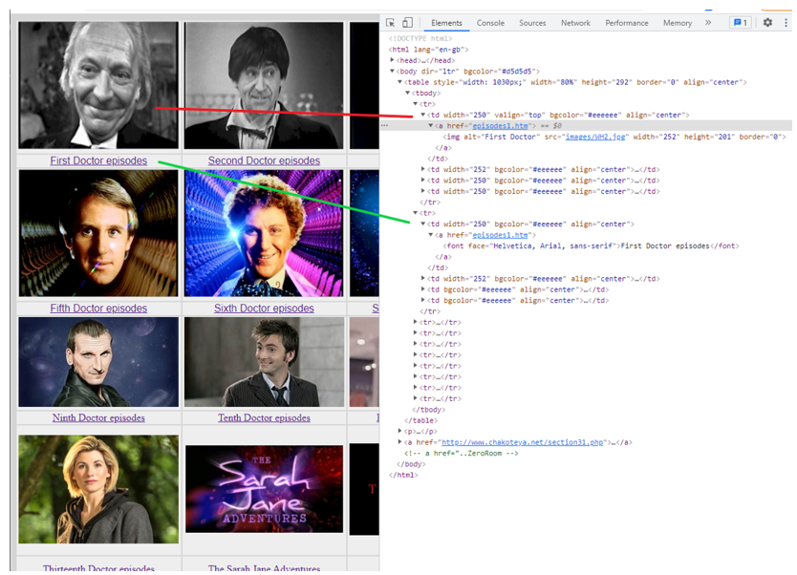Switch to the Console panel
Image resolution: width=797 pixels, height=575 pixels.
[x=490, y=23]
